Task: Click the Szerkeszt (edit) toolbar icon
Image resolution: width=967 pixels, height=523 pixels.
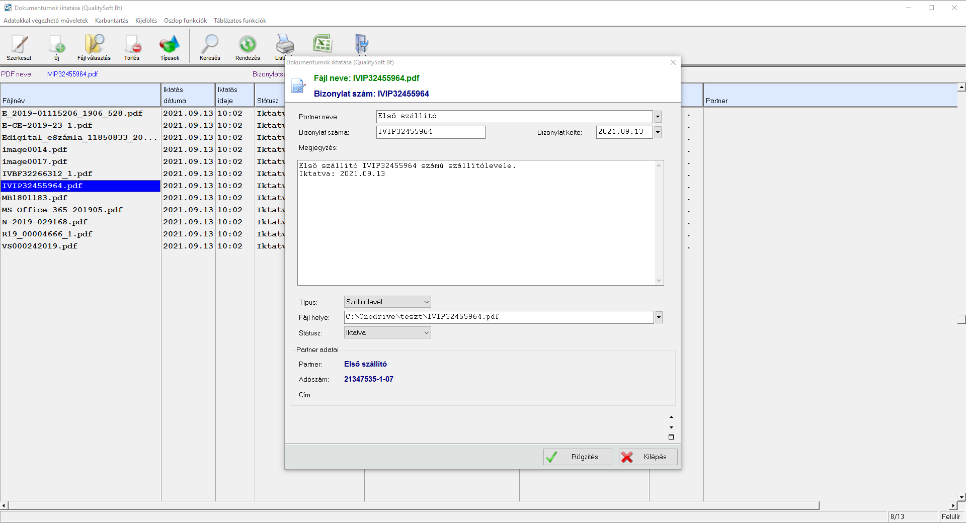Action: [19, 45]
